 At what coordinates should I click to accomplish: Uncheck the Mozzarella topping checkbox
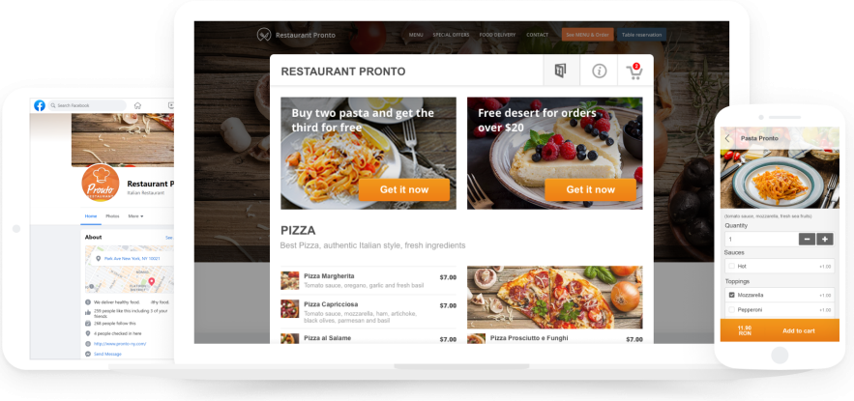click(731, 295)
